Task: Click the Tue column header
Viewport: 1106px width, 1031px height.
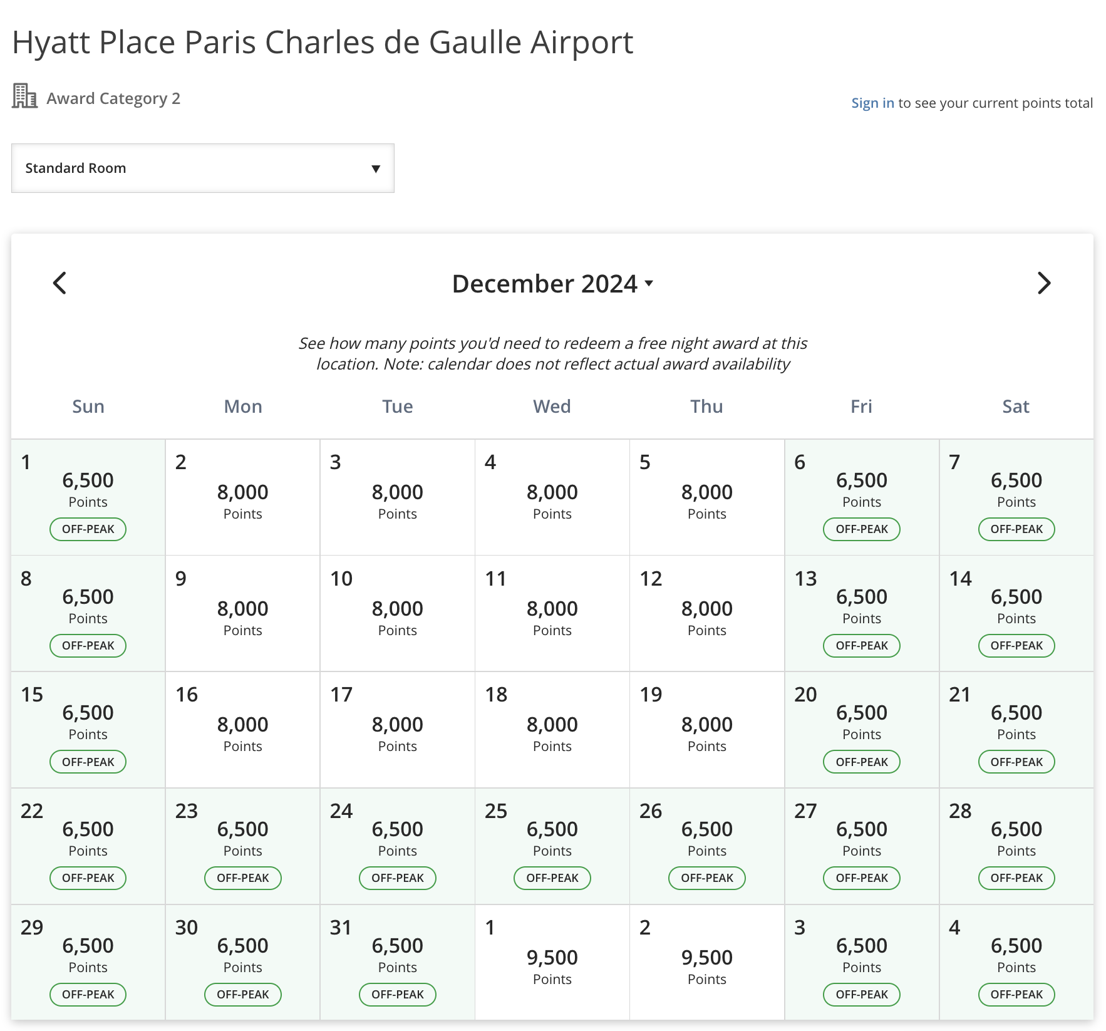Action: (398, 407)
